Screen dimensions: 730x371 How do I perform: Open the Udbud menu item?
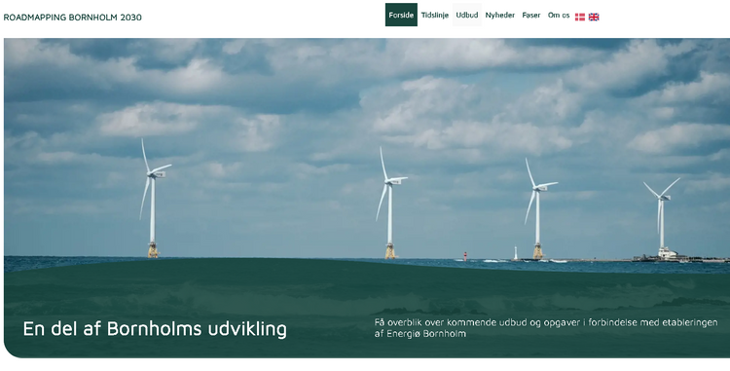click(467, 15)
